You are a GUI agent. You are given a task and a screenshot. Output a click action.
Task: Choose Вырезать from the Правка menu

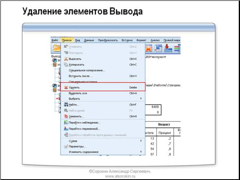103,59
